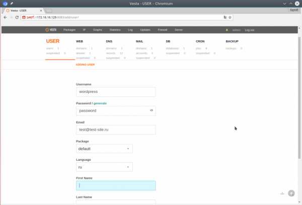Click into the First Name field
Image resolution: width=302 pixels, height=205 pixels.
click(116, 185)
